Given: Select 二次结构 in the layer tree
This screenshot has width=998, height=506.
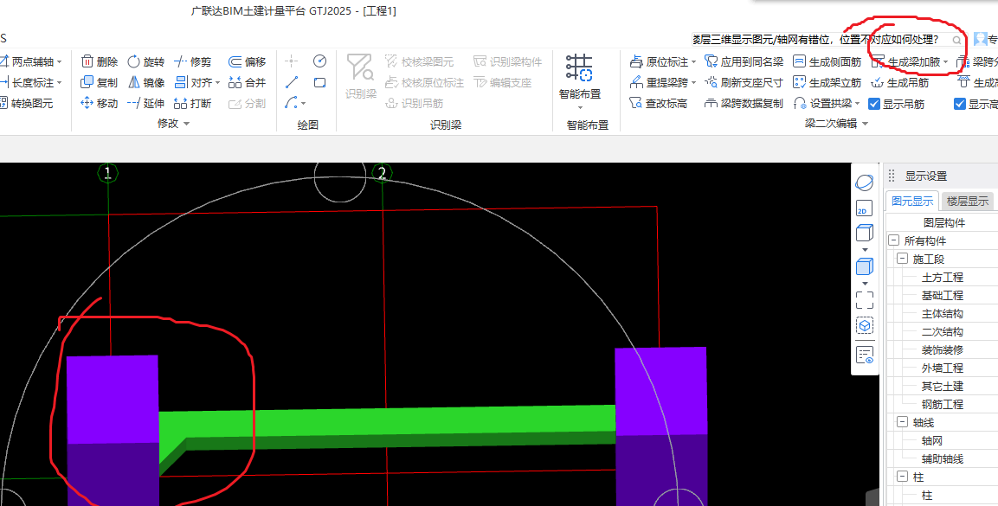Looking at the screenshot, I should [x=942, y=332].
